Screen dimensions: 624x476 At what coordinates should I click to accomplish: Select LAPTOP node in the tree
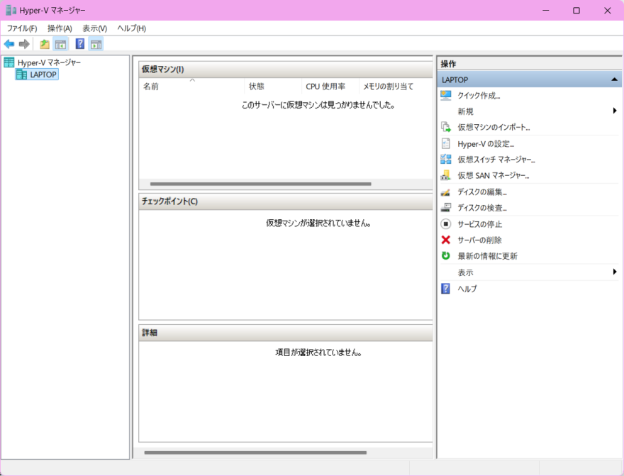click(x=43, y=74)
